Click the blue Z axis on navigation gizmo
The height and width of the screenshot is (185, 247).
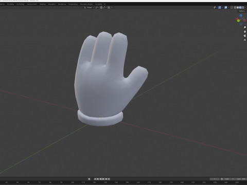coord(241,15)
